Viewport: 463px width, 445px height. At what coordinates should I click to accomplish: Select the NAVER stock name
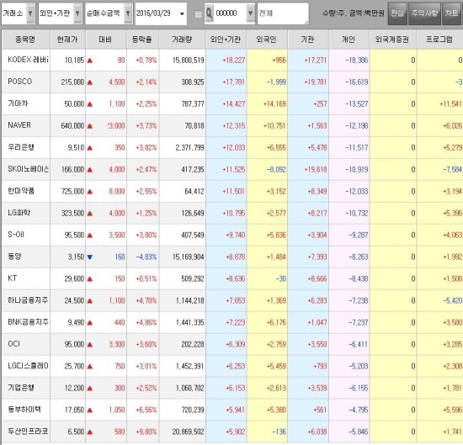pyautogui.click(x=19, y=125)
